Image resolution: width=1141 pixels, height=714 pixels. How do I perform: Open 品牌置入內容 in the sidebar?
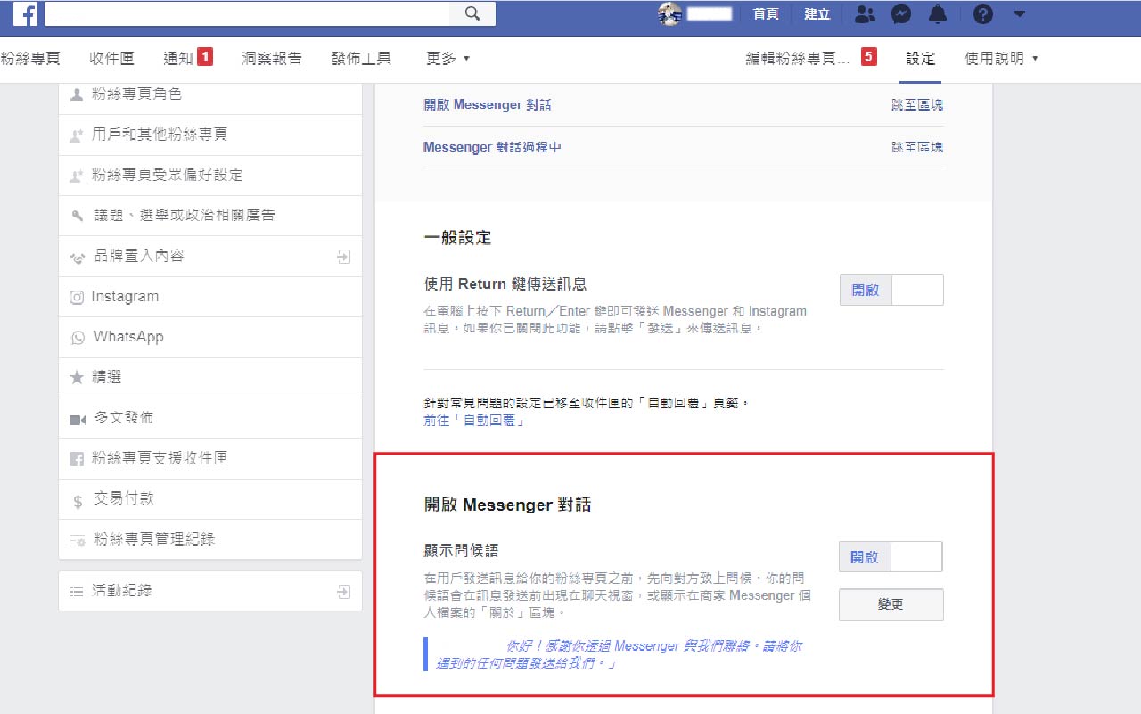(x=210, y=256)
